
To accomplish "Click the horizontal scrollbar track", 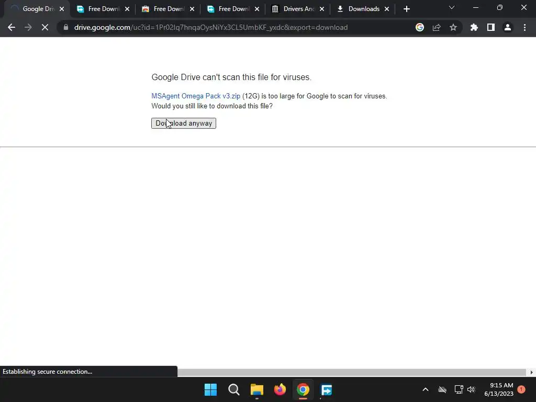I will 352,372.
